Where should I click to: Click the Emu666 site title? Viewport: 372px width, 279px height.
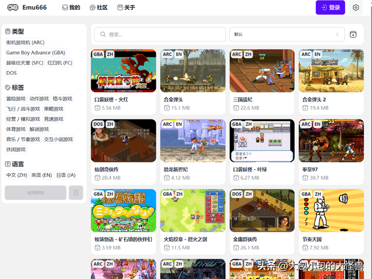35,8
